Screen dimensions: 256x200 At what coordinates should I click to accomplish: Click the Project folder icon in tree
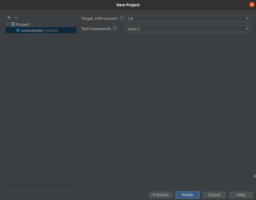click(x=13, y=24)
